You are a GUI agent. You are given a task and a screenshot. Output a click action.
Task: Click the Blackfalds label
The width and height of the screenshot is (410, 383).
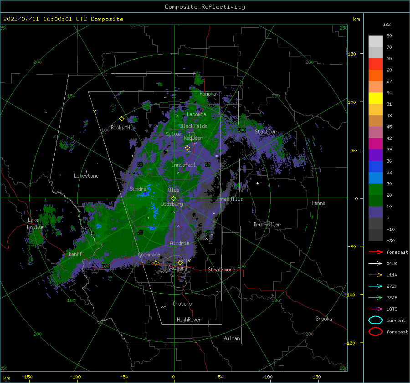pos(194,126)
